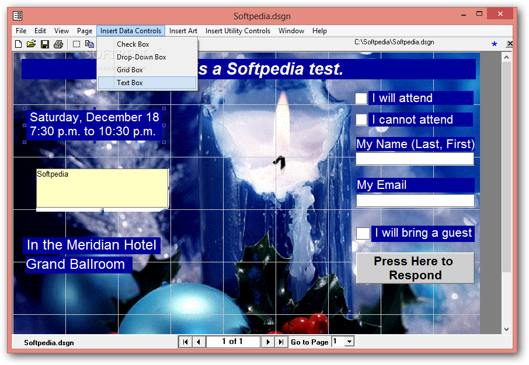Open the Help menu
Viewport: 529px width, 365px height.
click(x=319, y=31)
